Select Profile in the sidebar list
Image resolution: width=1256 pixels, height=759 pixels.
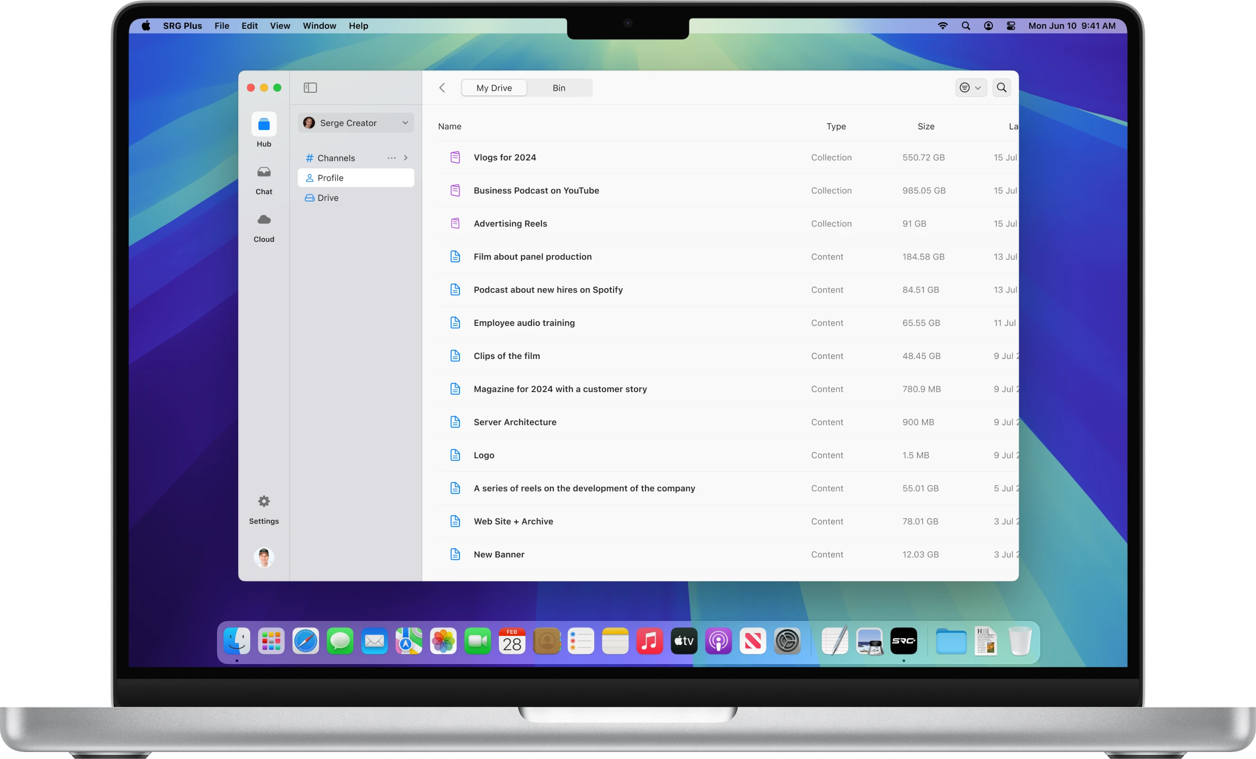click(355, 178)
